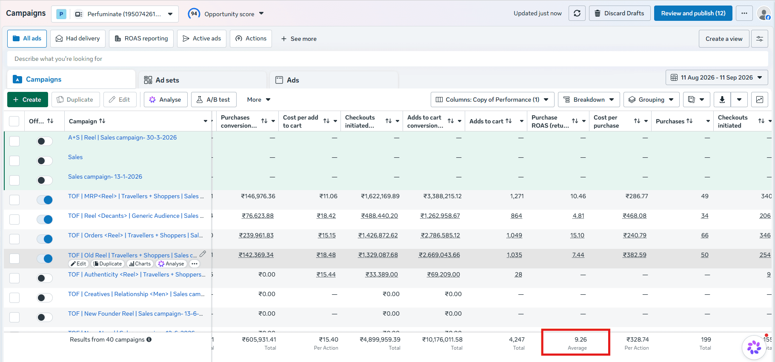Select the ROAS reporting view
The image size is (775, 362).
click(141, 39)
